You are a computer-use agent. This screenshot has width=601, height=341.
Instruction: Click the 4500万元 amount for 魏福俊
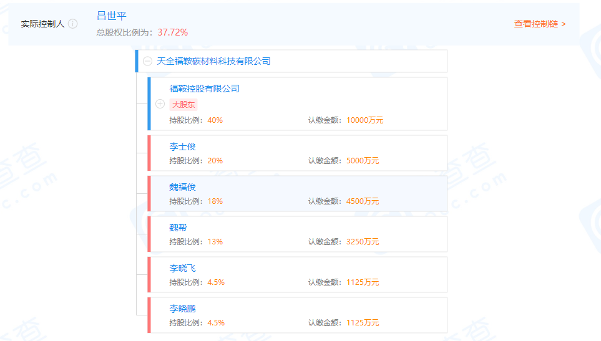click(x=362, y=201)
